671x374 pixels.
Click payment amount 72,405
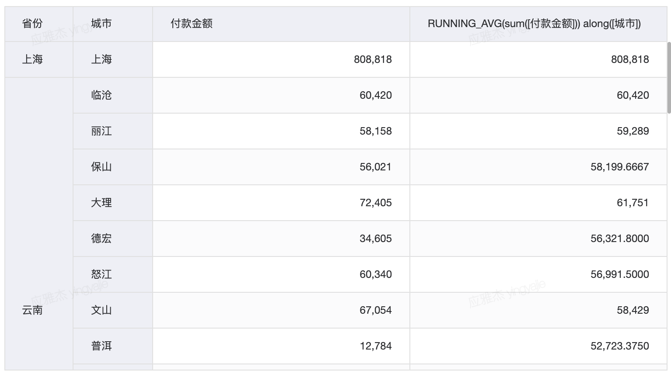(281, 203)
